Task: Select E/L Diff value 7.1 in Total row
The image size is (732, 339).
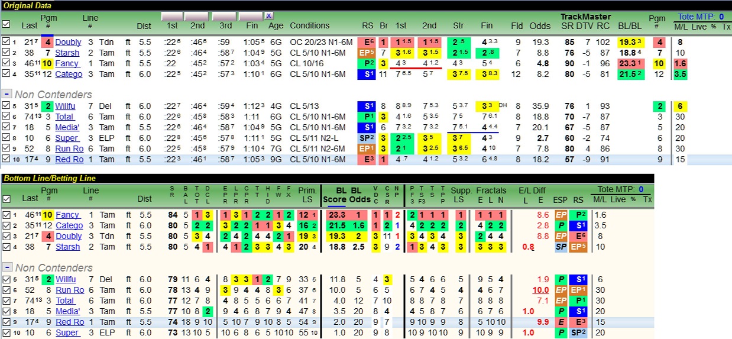Action: tap(542, 301)
